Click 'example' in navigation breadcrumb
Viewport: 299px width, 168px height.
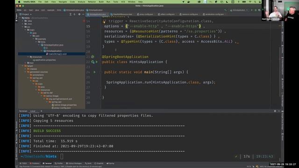(51, 10)
